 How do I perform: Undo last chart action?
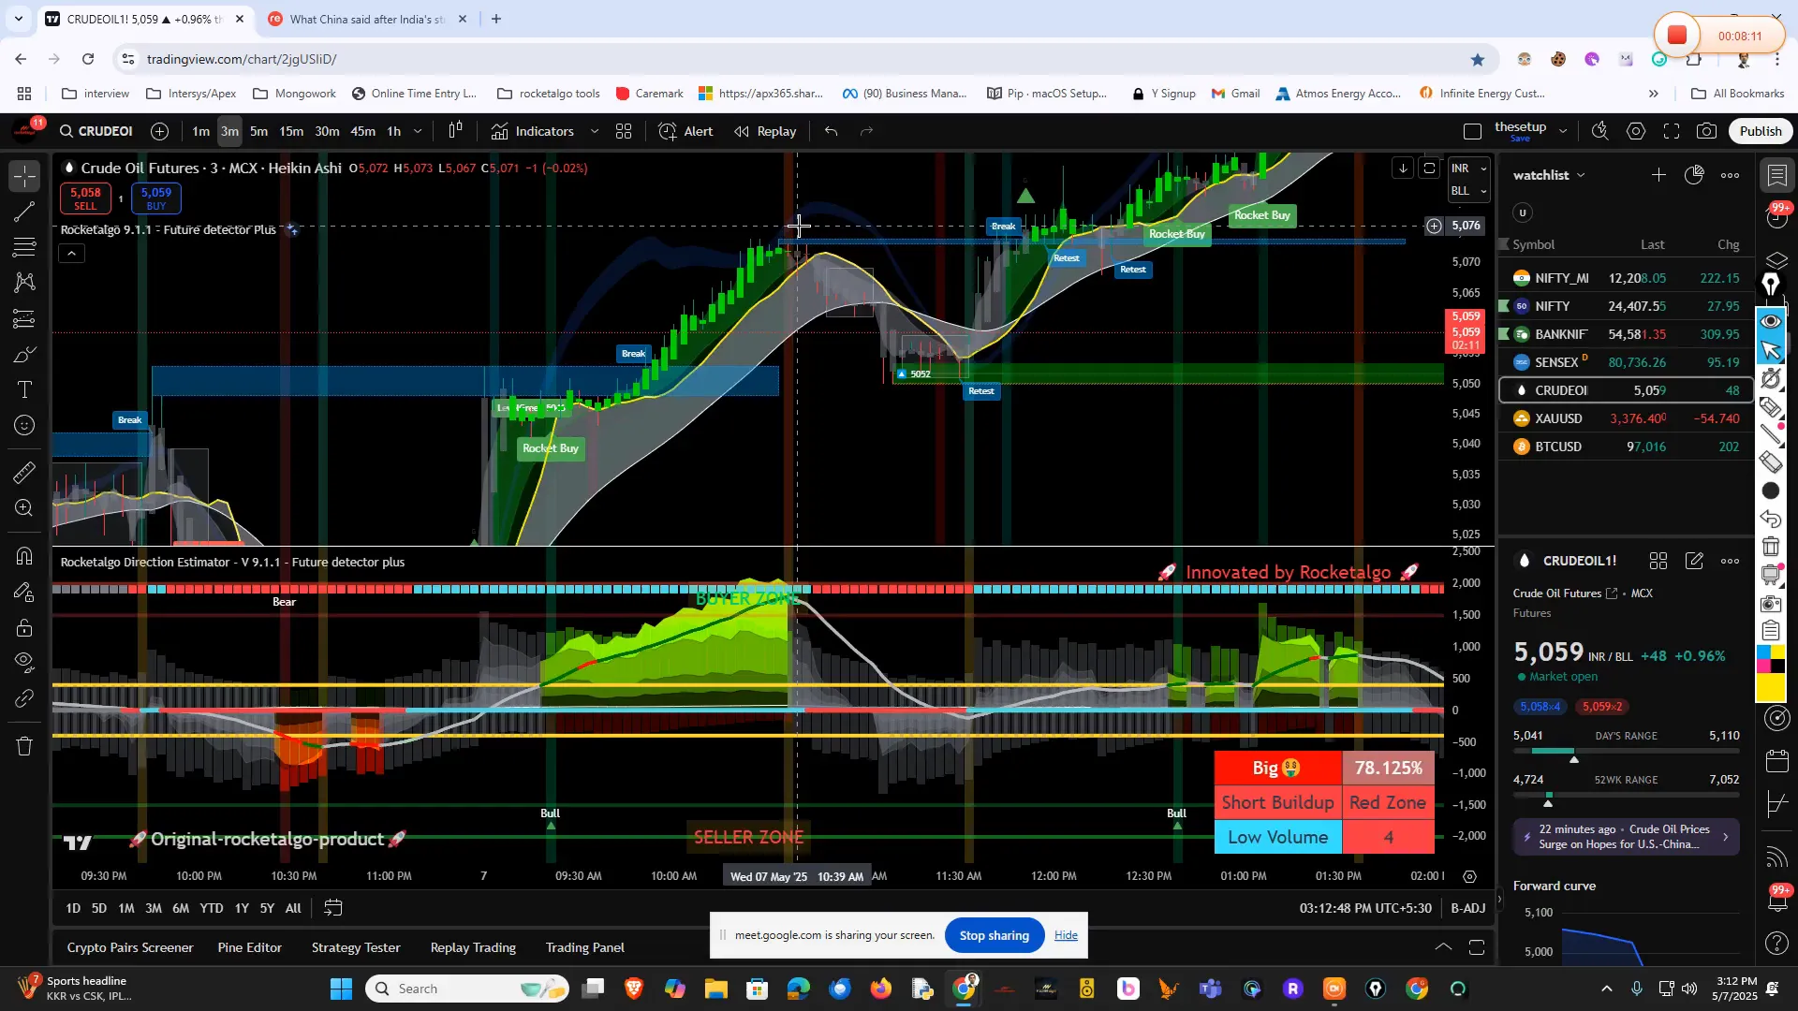(x=831, y=131)
